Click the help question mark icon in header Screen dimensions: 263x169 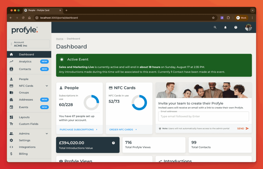click(236, 27)
